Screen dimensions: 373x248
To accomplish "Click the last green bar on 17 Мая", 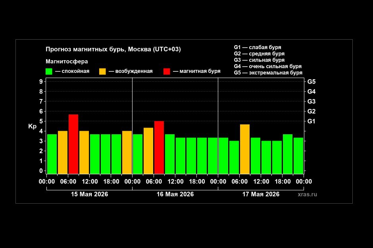I will tap(298, 156).
